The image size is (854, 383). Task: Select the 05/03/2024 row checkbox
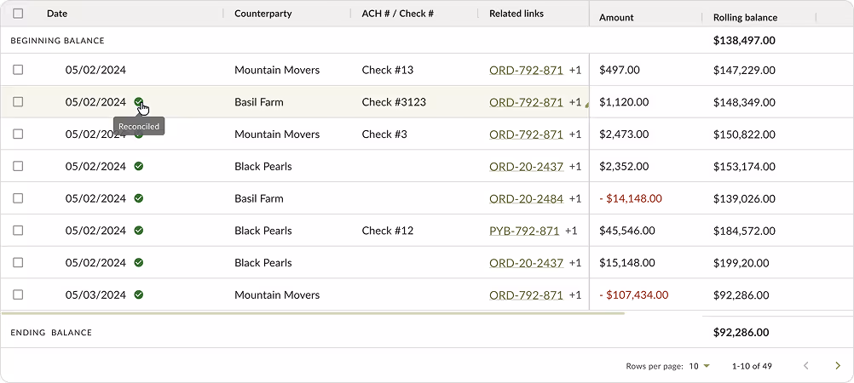18,294
